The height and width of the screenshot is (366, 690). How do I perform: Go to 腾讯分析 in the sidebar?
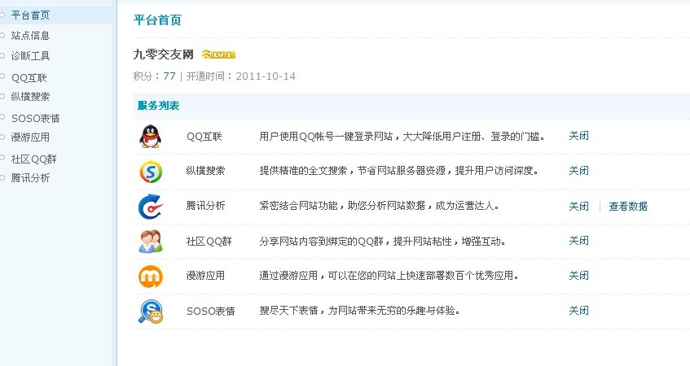30,178
